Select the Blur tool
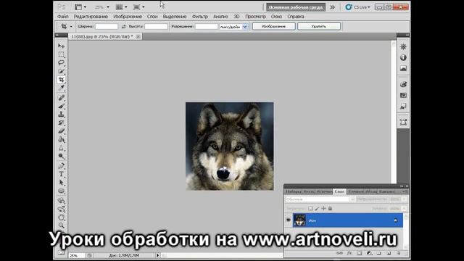464x261 pixels. 61,148
